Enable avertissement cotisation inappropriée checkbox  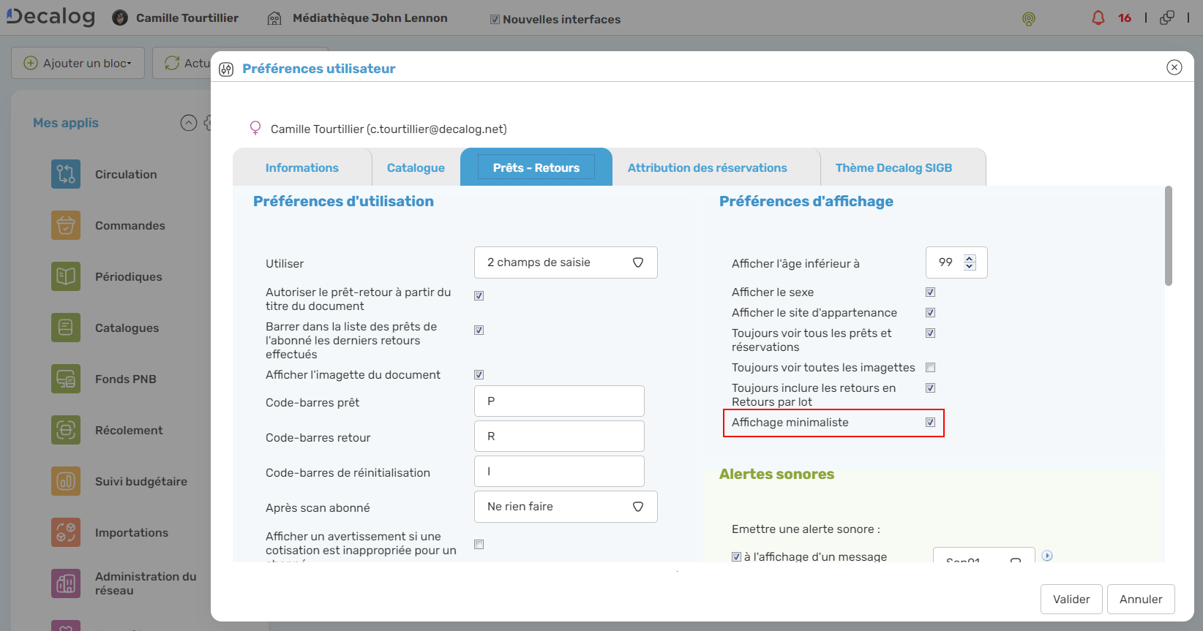(479, 544)
